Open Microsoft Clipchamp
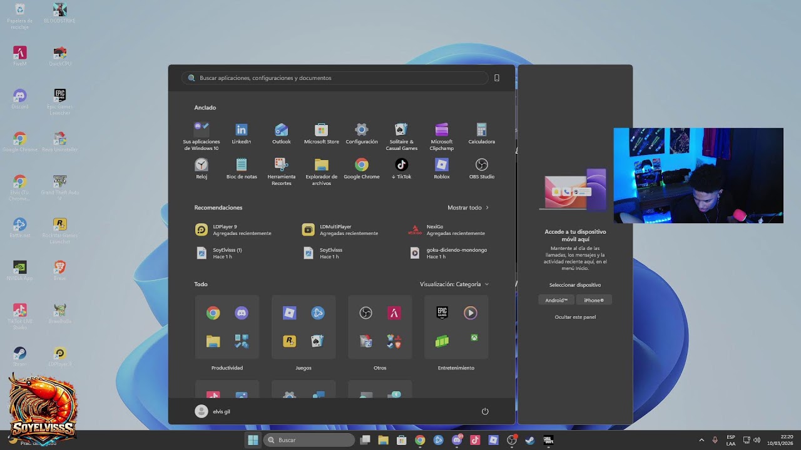The height and width of the screenshot is (450, 801). (442, 137)
